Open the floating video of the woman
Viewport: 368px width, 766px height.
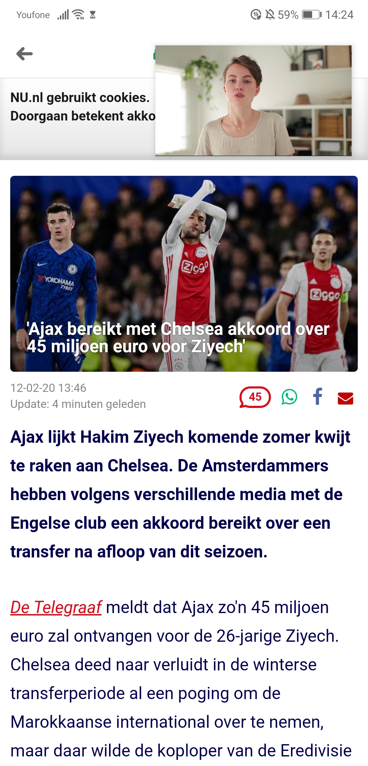click(253, 100)
